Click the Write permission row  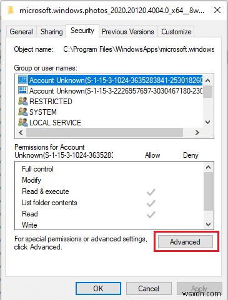(109, 225)
